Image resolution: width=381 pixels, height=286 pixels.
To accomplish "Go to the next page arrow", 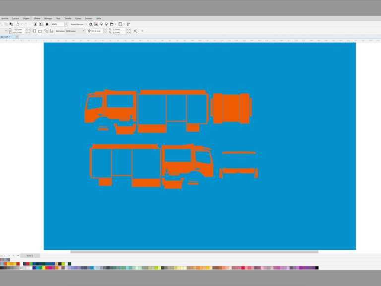I will pyautogui.click(x=9, y=256).
